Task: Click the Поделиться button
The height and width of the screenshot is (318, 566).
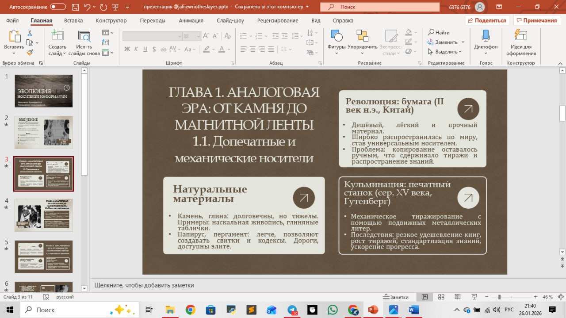Action: coord(487,20)
